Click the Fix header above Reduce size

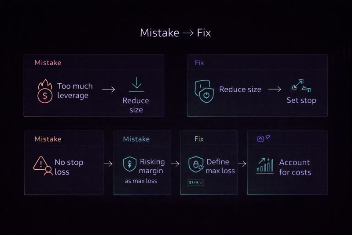pyautogui.click(x=199, y=63)
